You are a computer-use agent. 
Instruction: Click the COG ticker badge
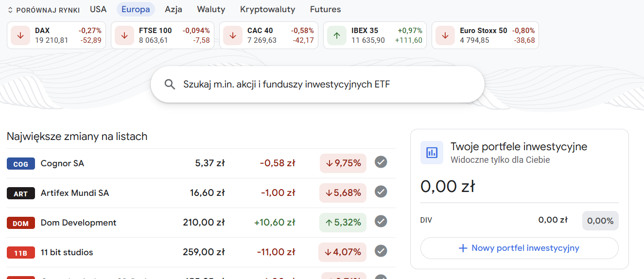(x=21, y=164)
